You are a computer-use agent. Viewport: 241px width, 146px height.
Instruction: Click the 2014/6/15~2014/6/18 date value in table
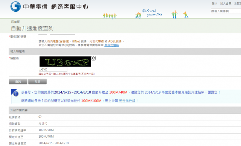tap(53, 143)
